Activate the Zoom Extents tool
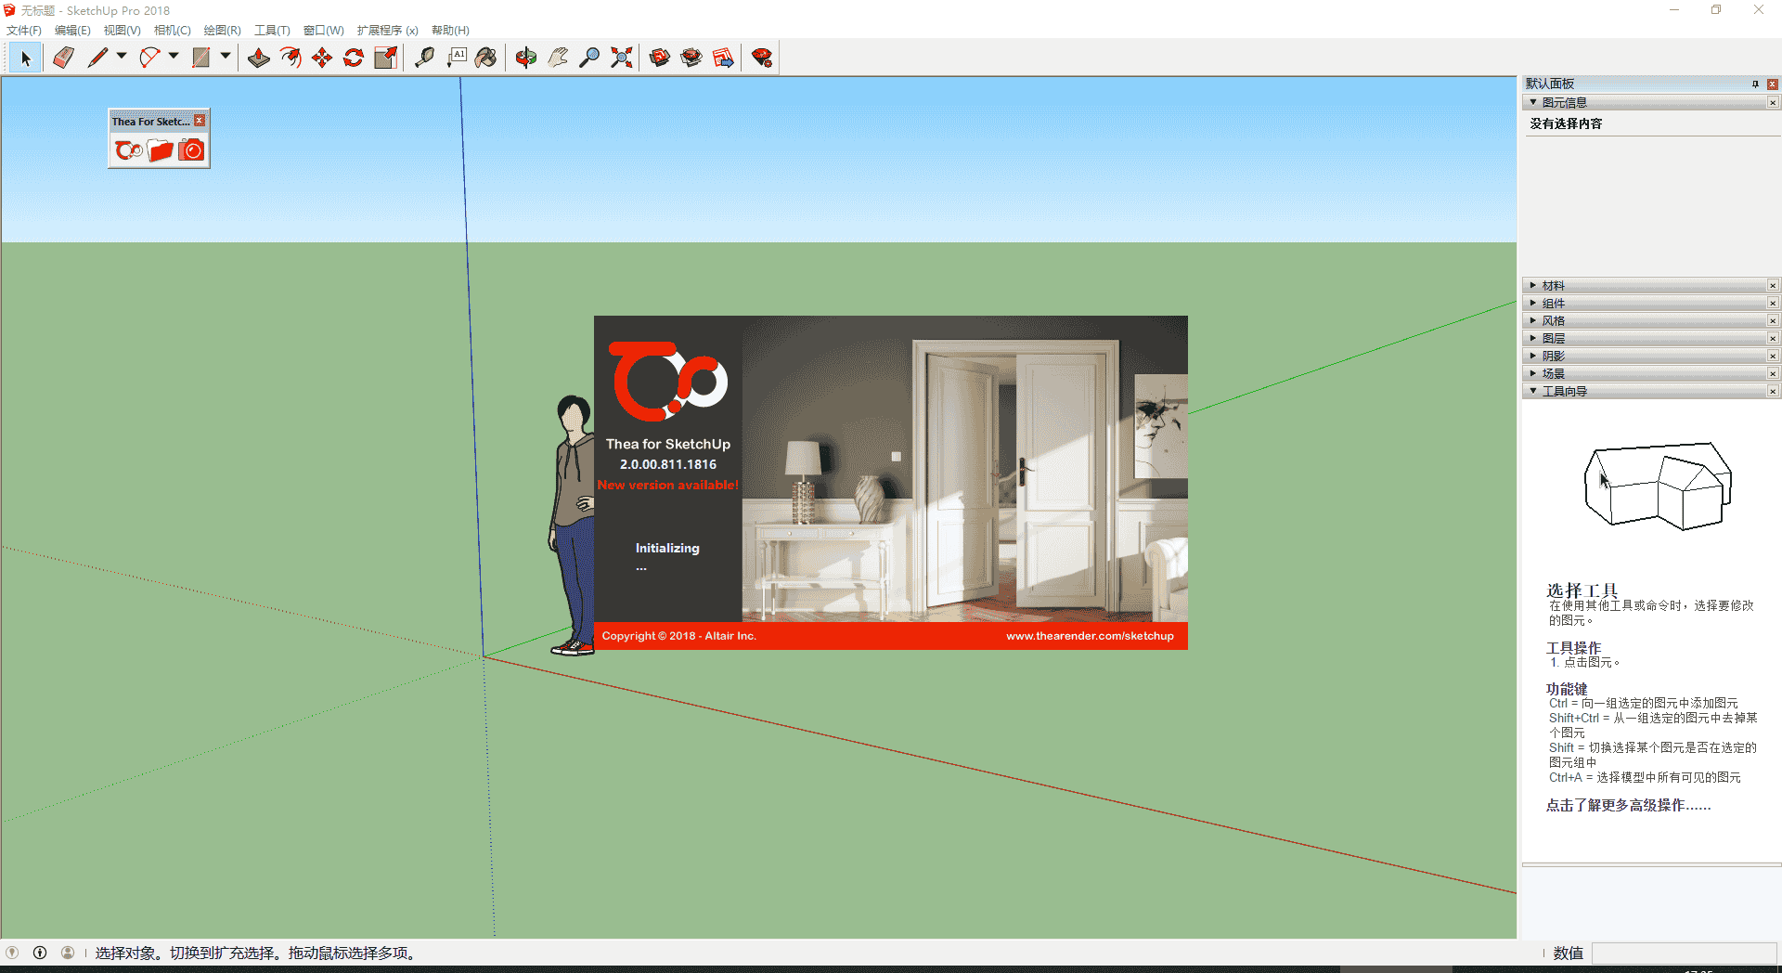 [621, 57]
